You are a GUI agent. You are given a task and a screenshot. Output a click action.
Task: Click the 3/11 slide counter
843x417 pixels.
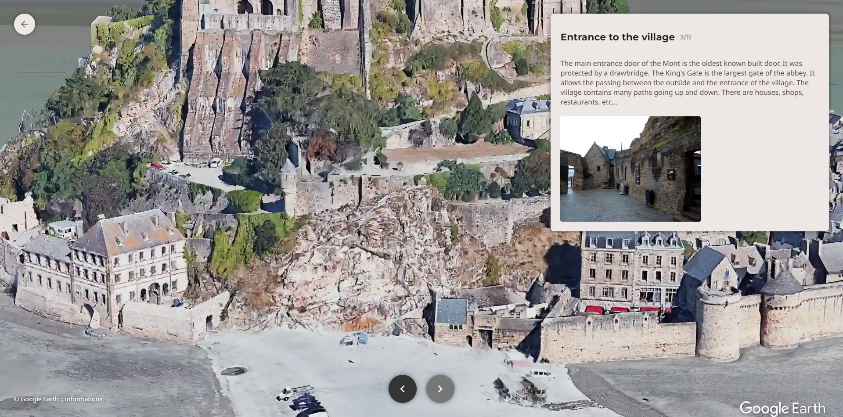(685, 38)
